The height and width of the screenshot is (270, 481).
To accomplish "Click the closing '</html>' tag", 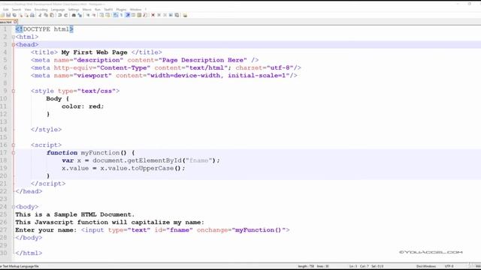I will pyautogui.click(x=29, y=253).
